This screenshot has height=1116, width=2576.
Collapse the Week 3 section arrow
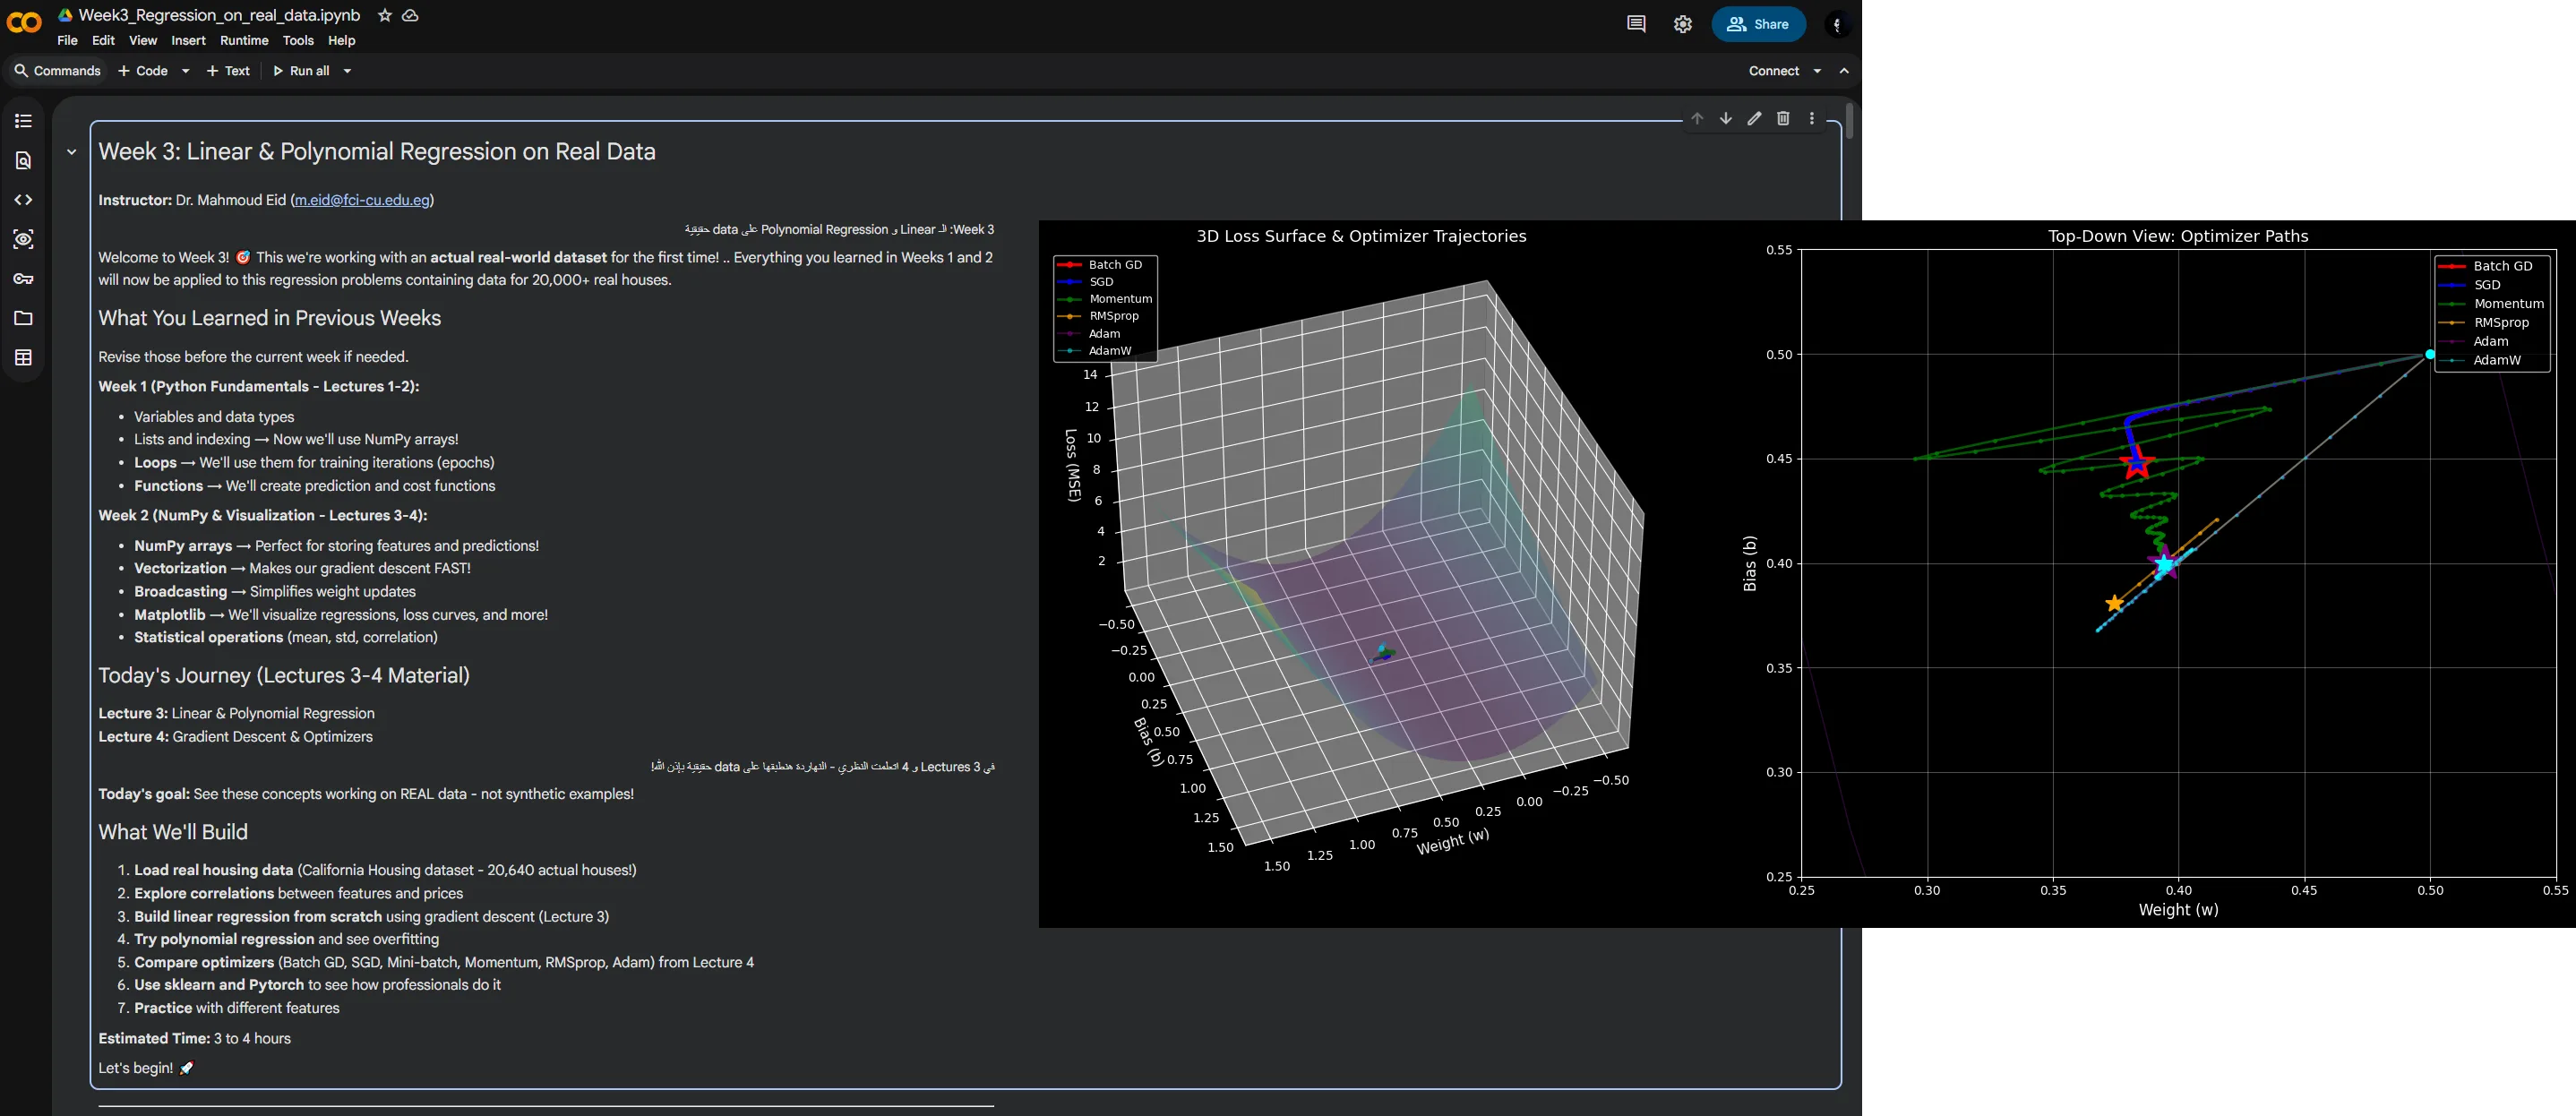[x=72, y=152]
